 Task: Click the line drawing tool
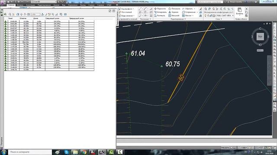(x=140, y=9)
